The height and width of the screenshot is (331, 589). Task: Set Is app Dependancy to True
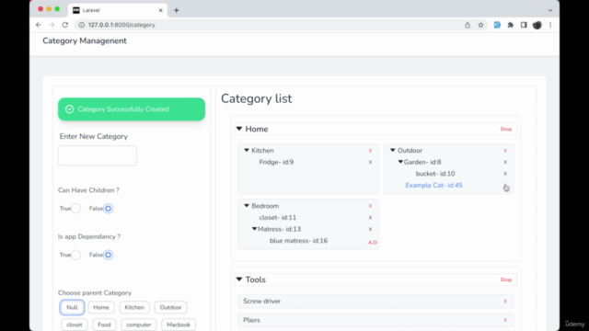point(75,255)
